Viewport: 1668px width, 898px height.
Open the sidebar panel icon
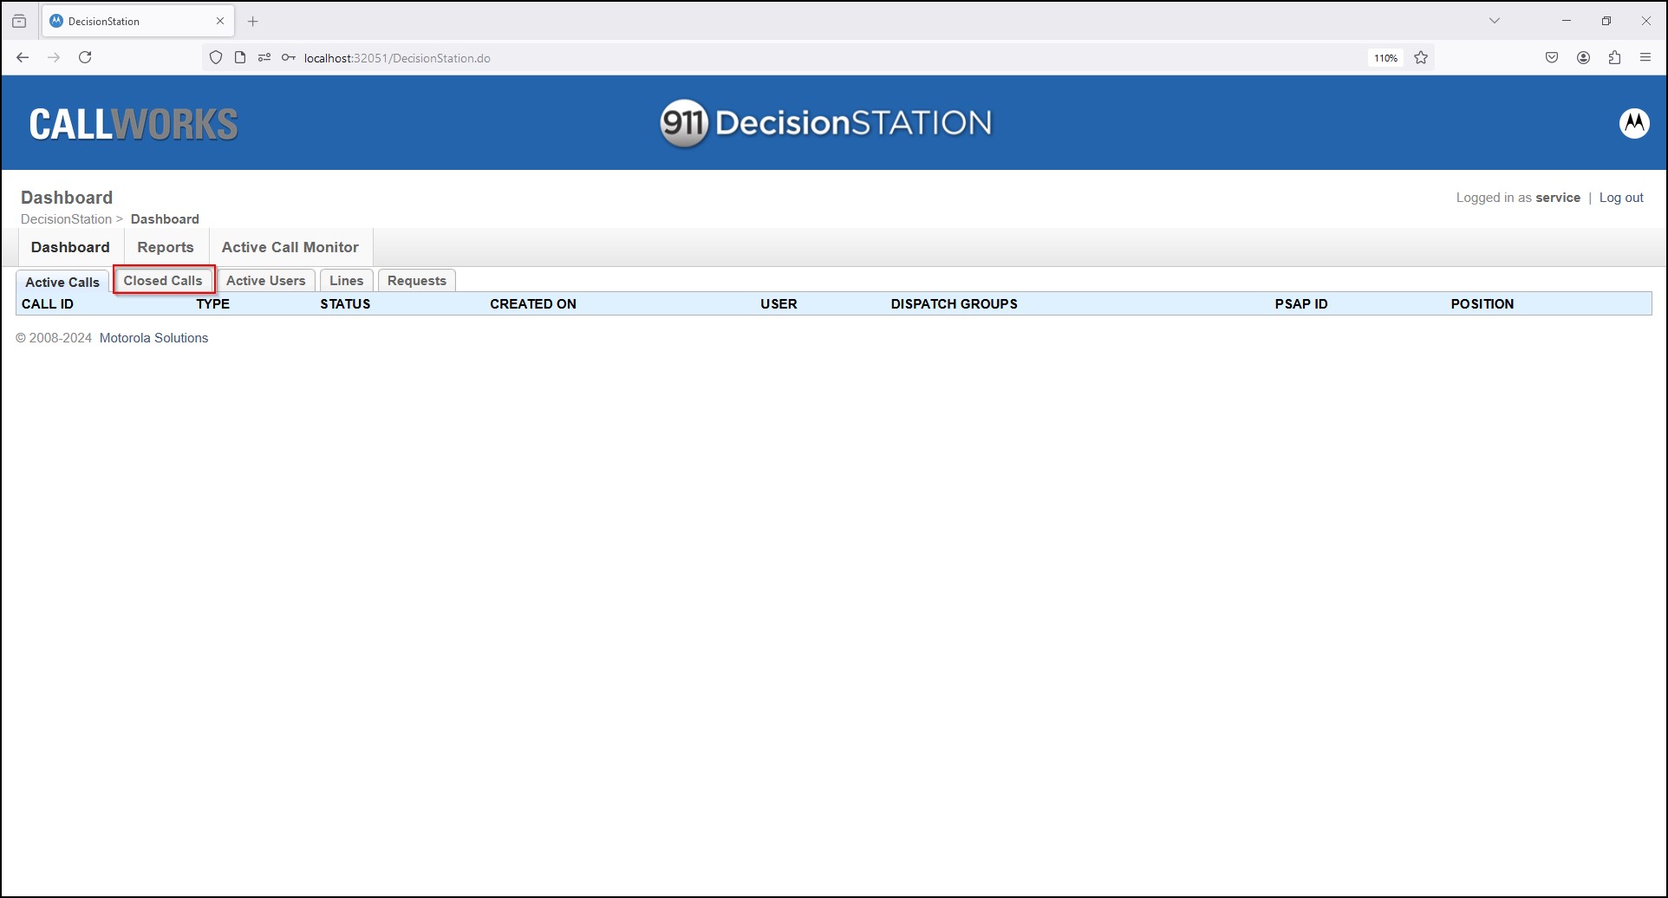coord(19,21)
